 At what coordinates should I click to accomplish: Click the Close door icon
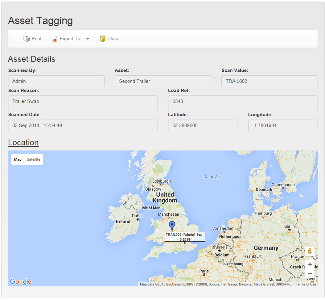103,39
